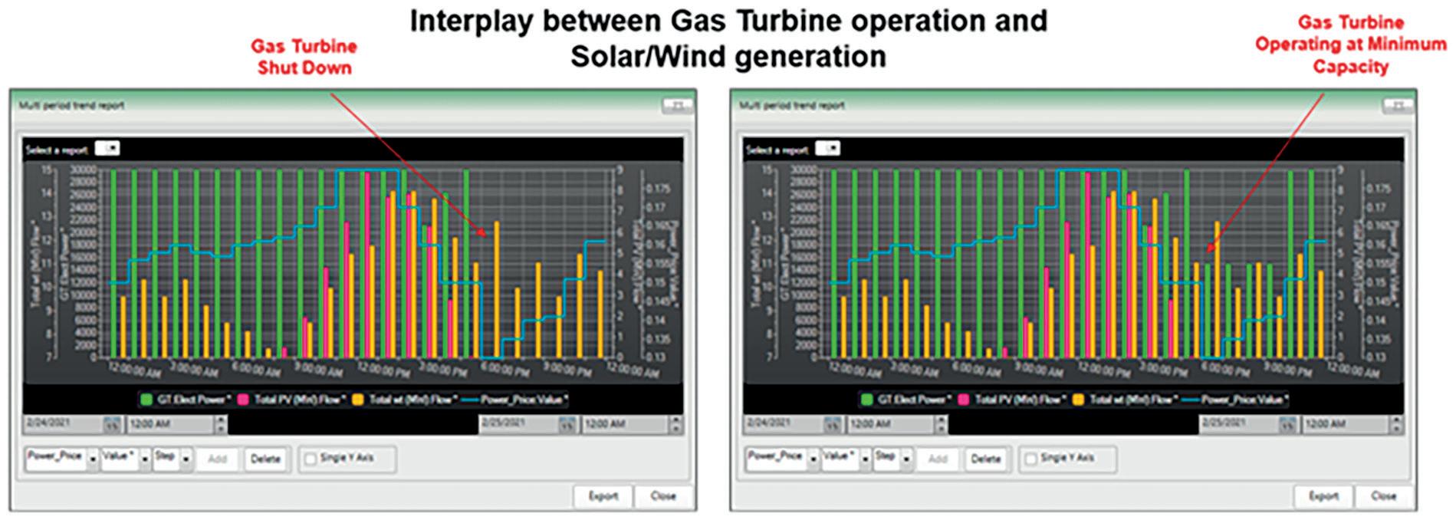
Task: Click left window title 'Multi period trend report'
Action: tap(71, 106)
